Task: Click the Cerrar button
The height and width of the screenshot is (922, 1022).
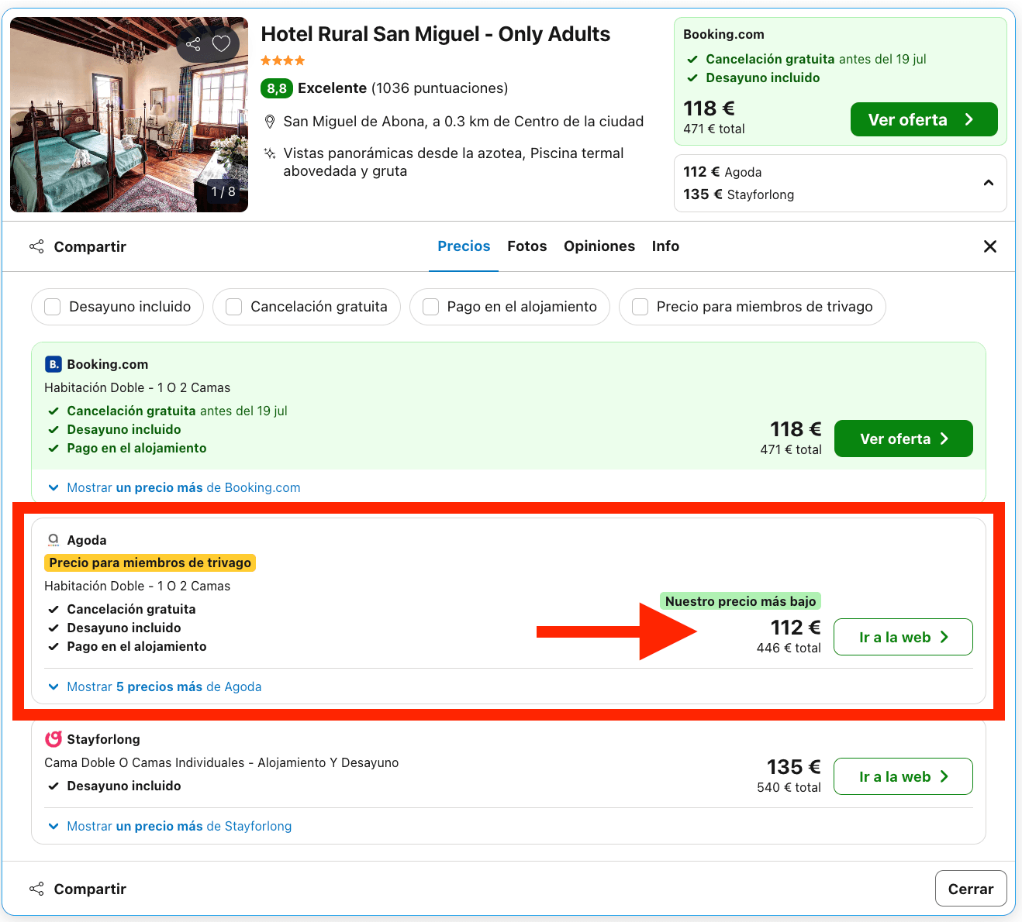Action: [x=971, y=889]
